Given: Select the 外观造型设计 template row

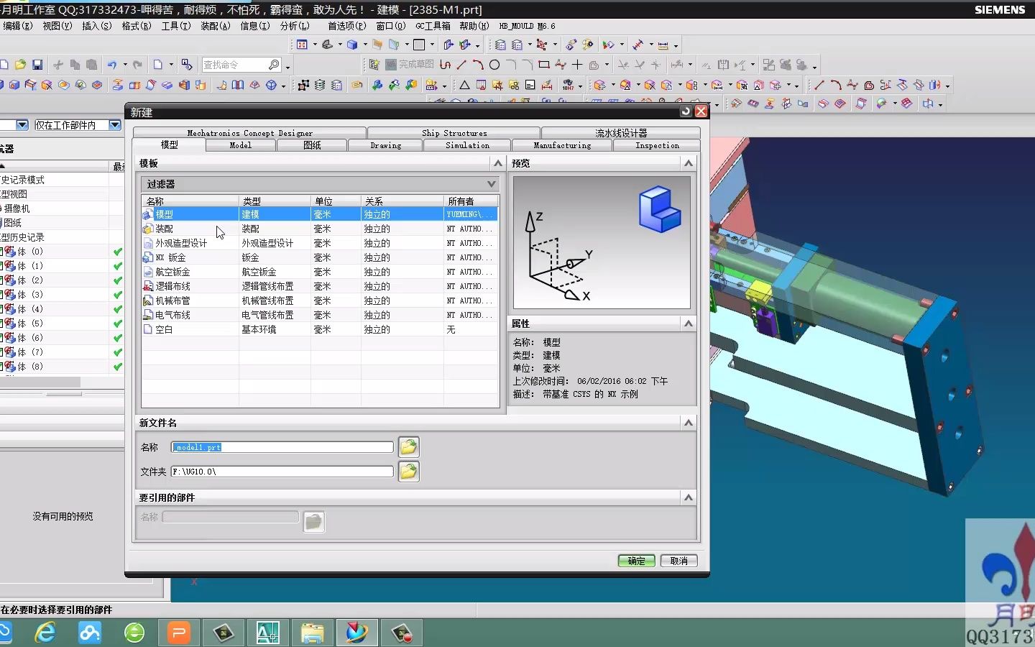Looking at the screenshot, I should [x=319, y=243].
